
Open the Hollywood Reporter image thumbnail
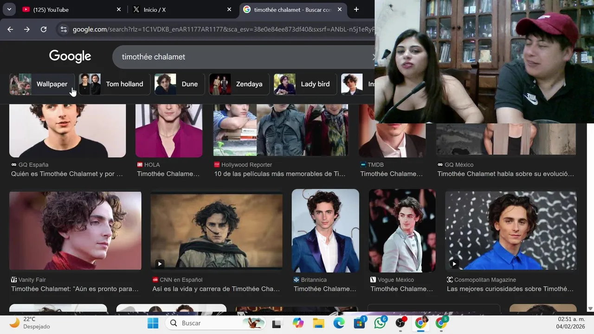[281, 130]
